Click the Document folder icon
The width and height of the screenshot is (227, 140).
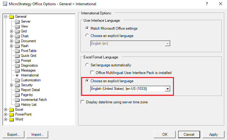[17, 41]
